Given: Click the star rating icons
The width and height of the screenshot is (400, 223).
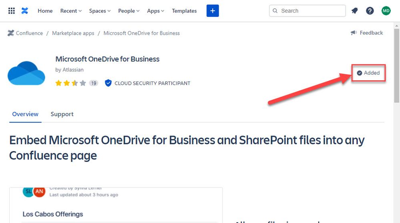Looking at the screenshot, I should [x=70, y=83].
